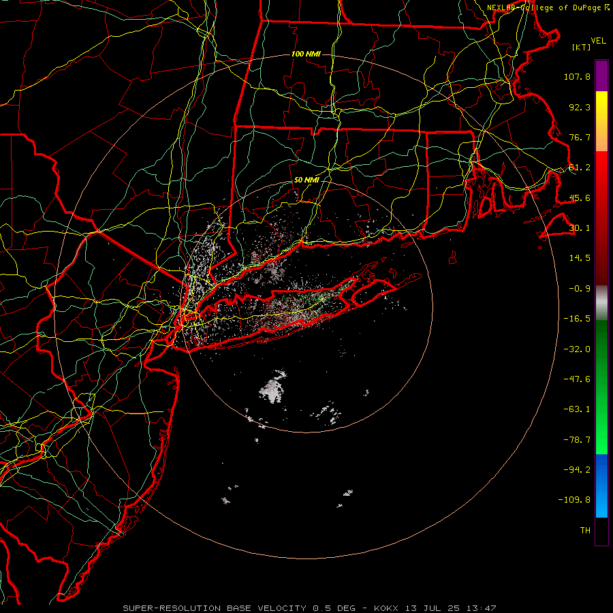Click the 76.7 velocity legend value

click(x=580, y=137)
